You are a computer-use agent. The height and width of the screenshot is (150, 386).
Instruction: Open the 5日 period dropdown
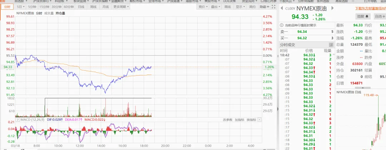point(20,7)
